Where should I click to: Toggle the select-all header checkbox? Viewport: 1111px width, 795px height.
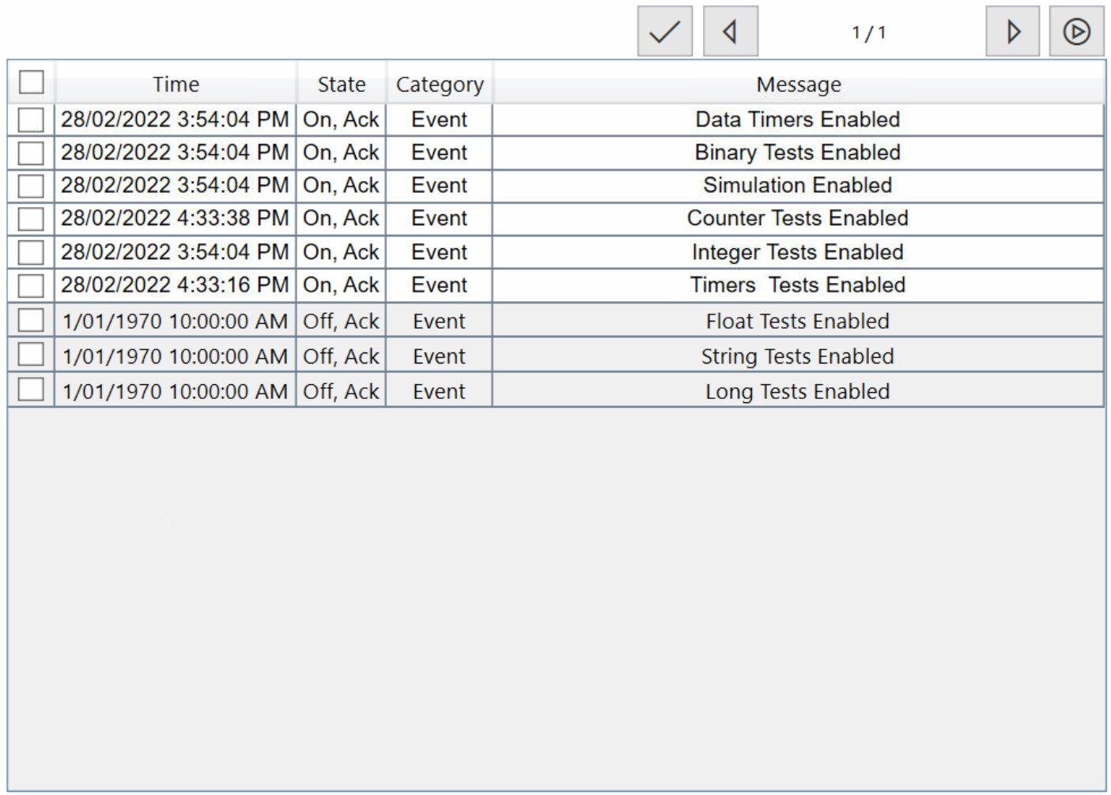tap(32, 82)
